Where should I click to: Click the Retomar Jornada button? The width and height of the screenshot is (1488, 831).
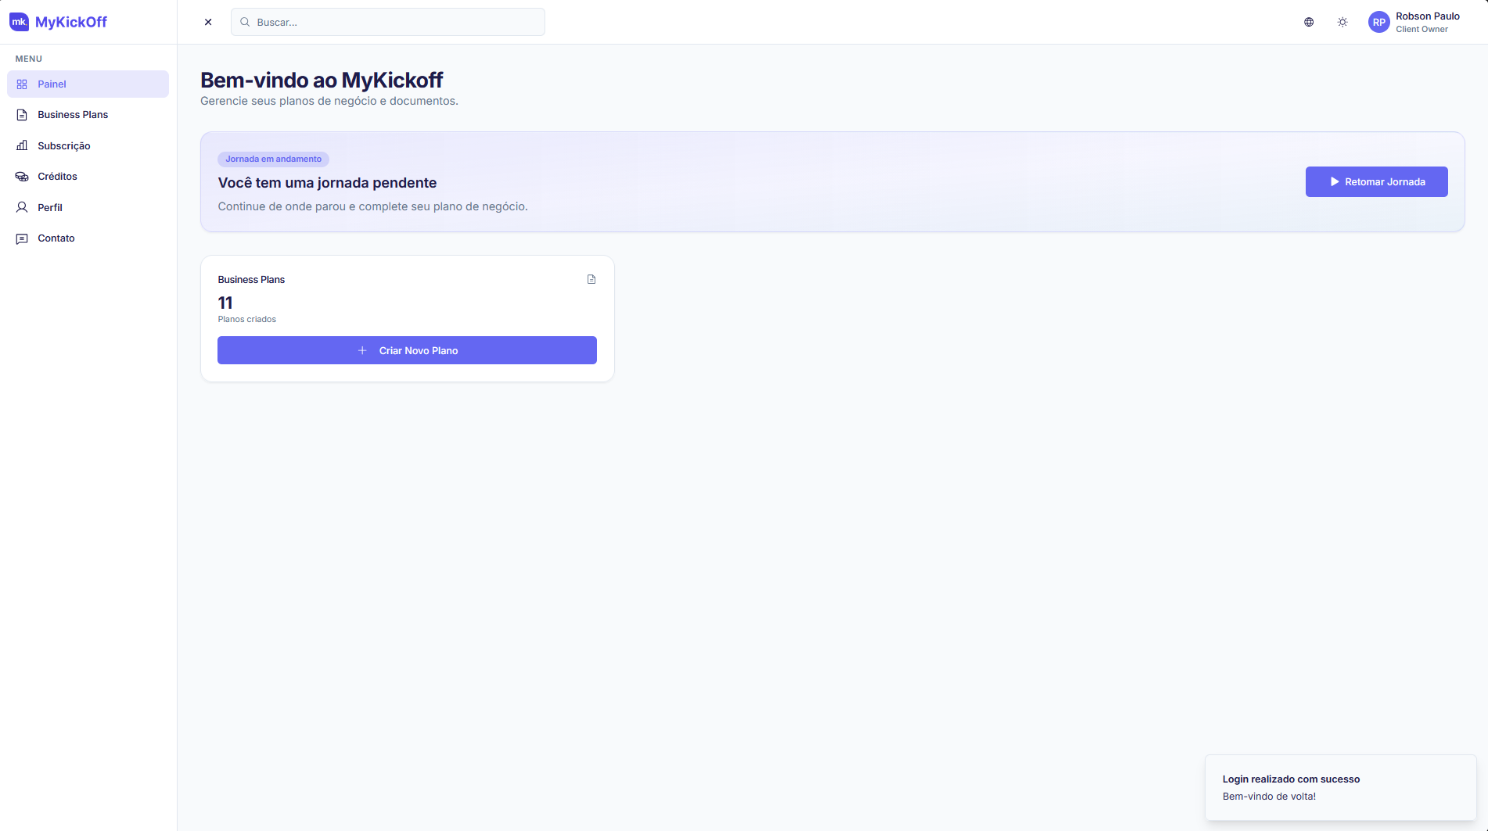click(x=1376, y=181)
